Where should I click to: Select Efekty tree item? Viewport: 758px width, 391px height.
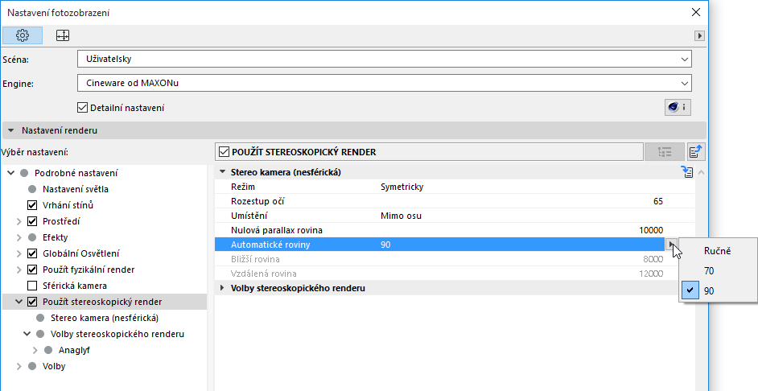coord(55,238)
